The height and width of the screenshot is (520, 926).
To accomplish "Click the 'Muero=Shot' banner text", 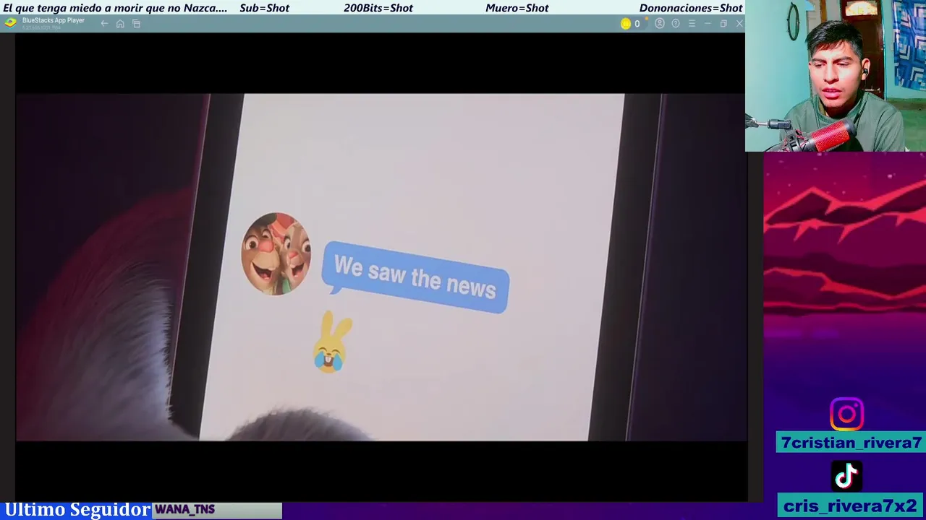I will coord(517,8).
